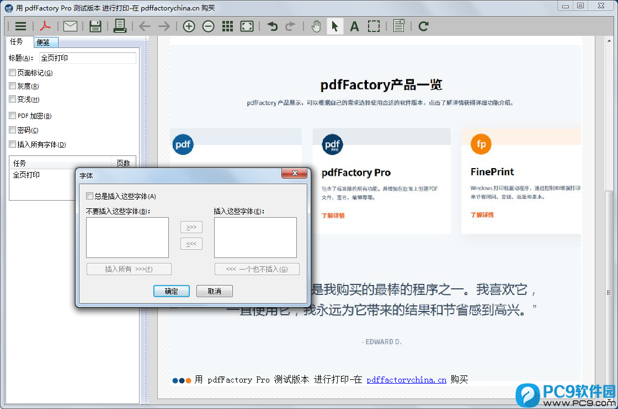Image resolution: width=618 pixels, height=409 pixels.
Task: Open the hamburger menu in toolbar
Action: point(20,26)
